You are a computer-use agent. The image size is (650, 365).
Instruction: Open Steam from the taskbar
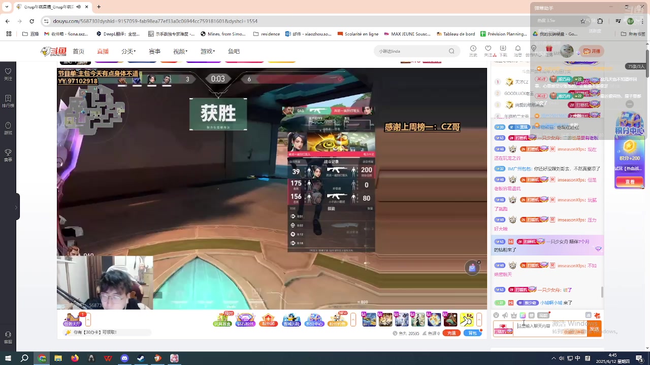pyautogui.click(x=141, y=358)
